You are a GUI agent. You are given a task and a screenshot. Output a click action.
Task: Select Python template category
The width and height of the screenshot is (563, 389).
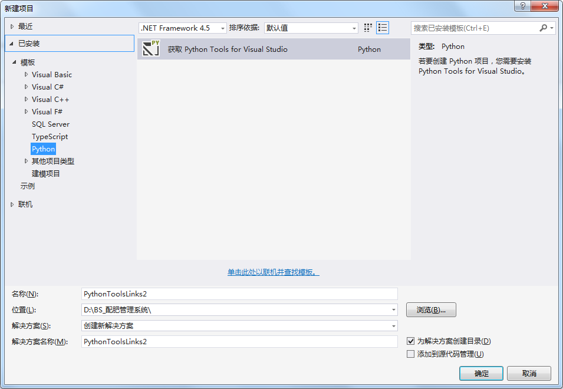click(x=43, y=149)
